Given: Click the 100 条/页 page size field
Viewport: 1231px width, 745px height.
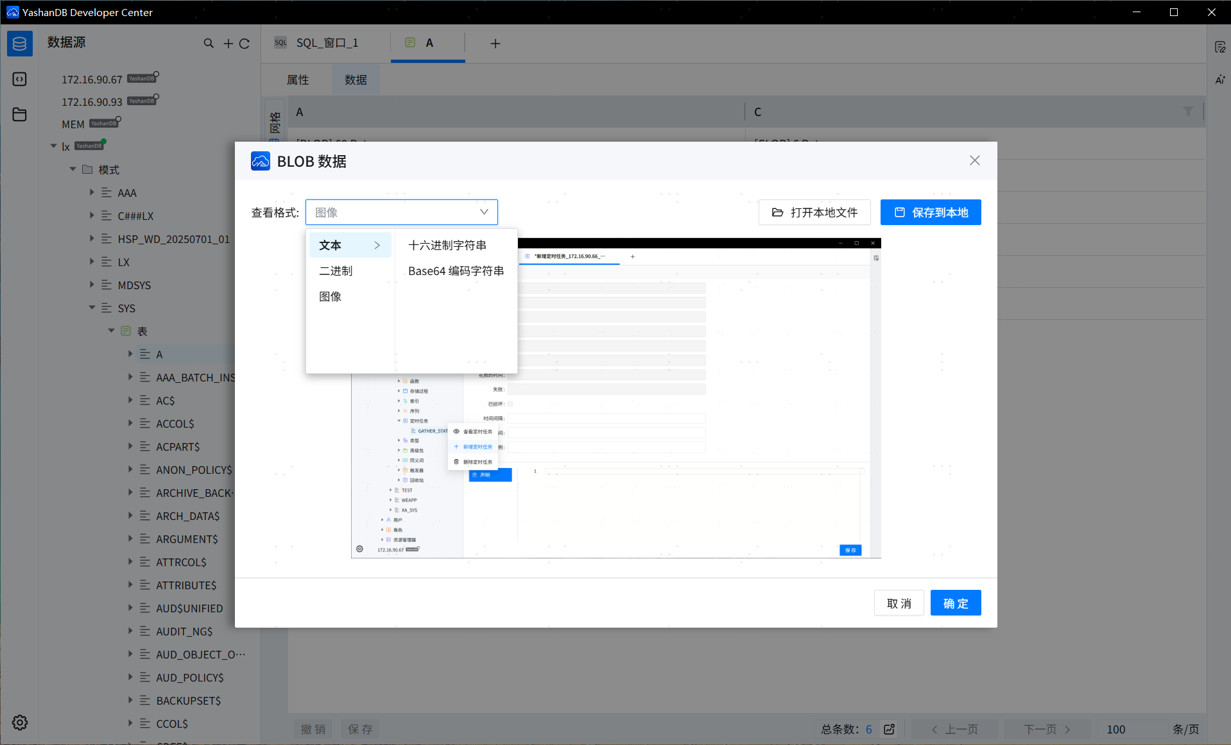Looking at the screenshot, I should (1117, 729).
